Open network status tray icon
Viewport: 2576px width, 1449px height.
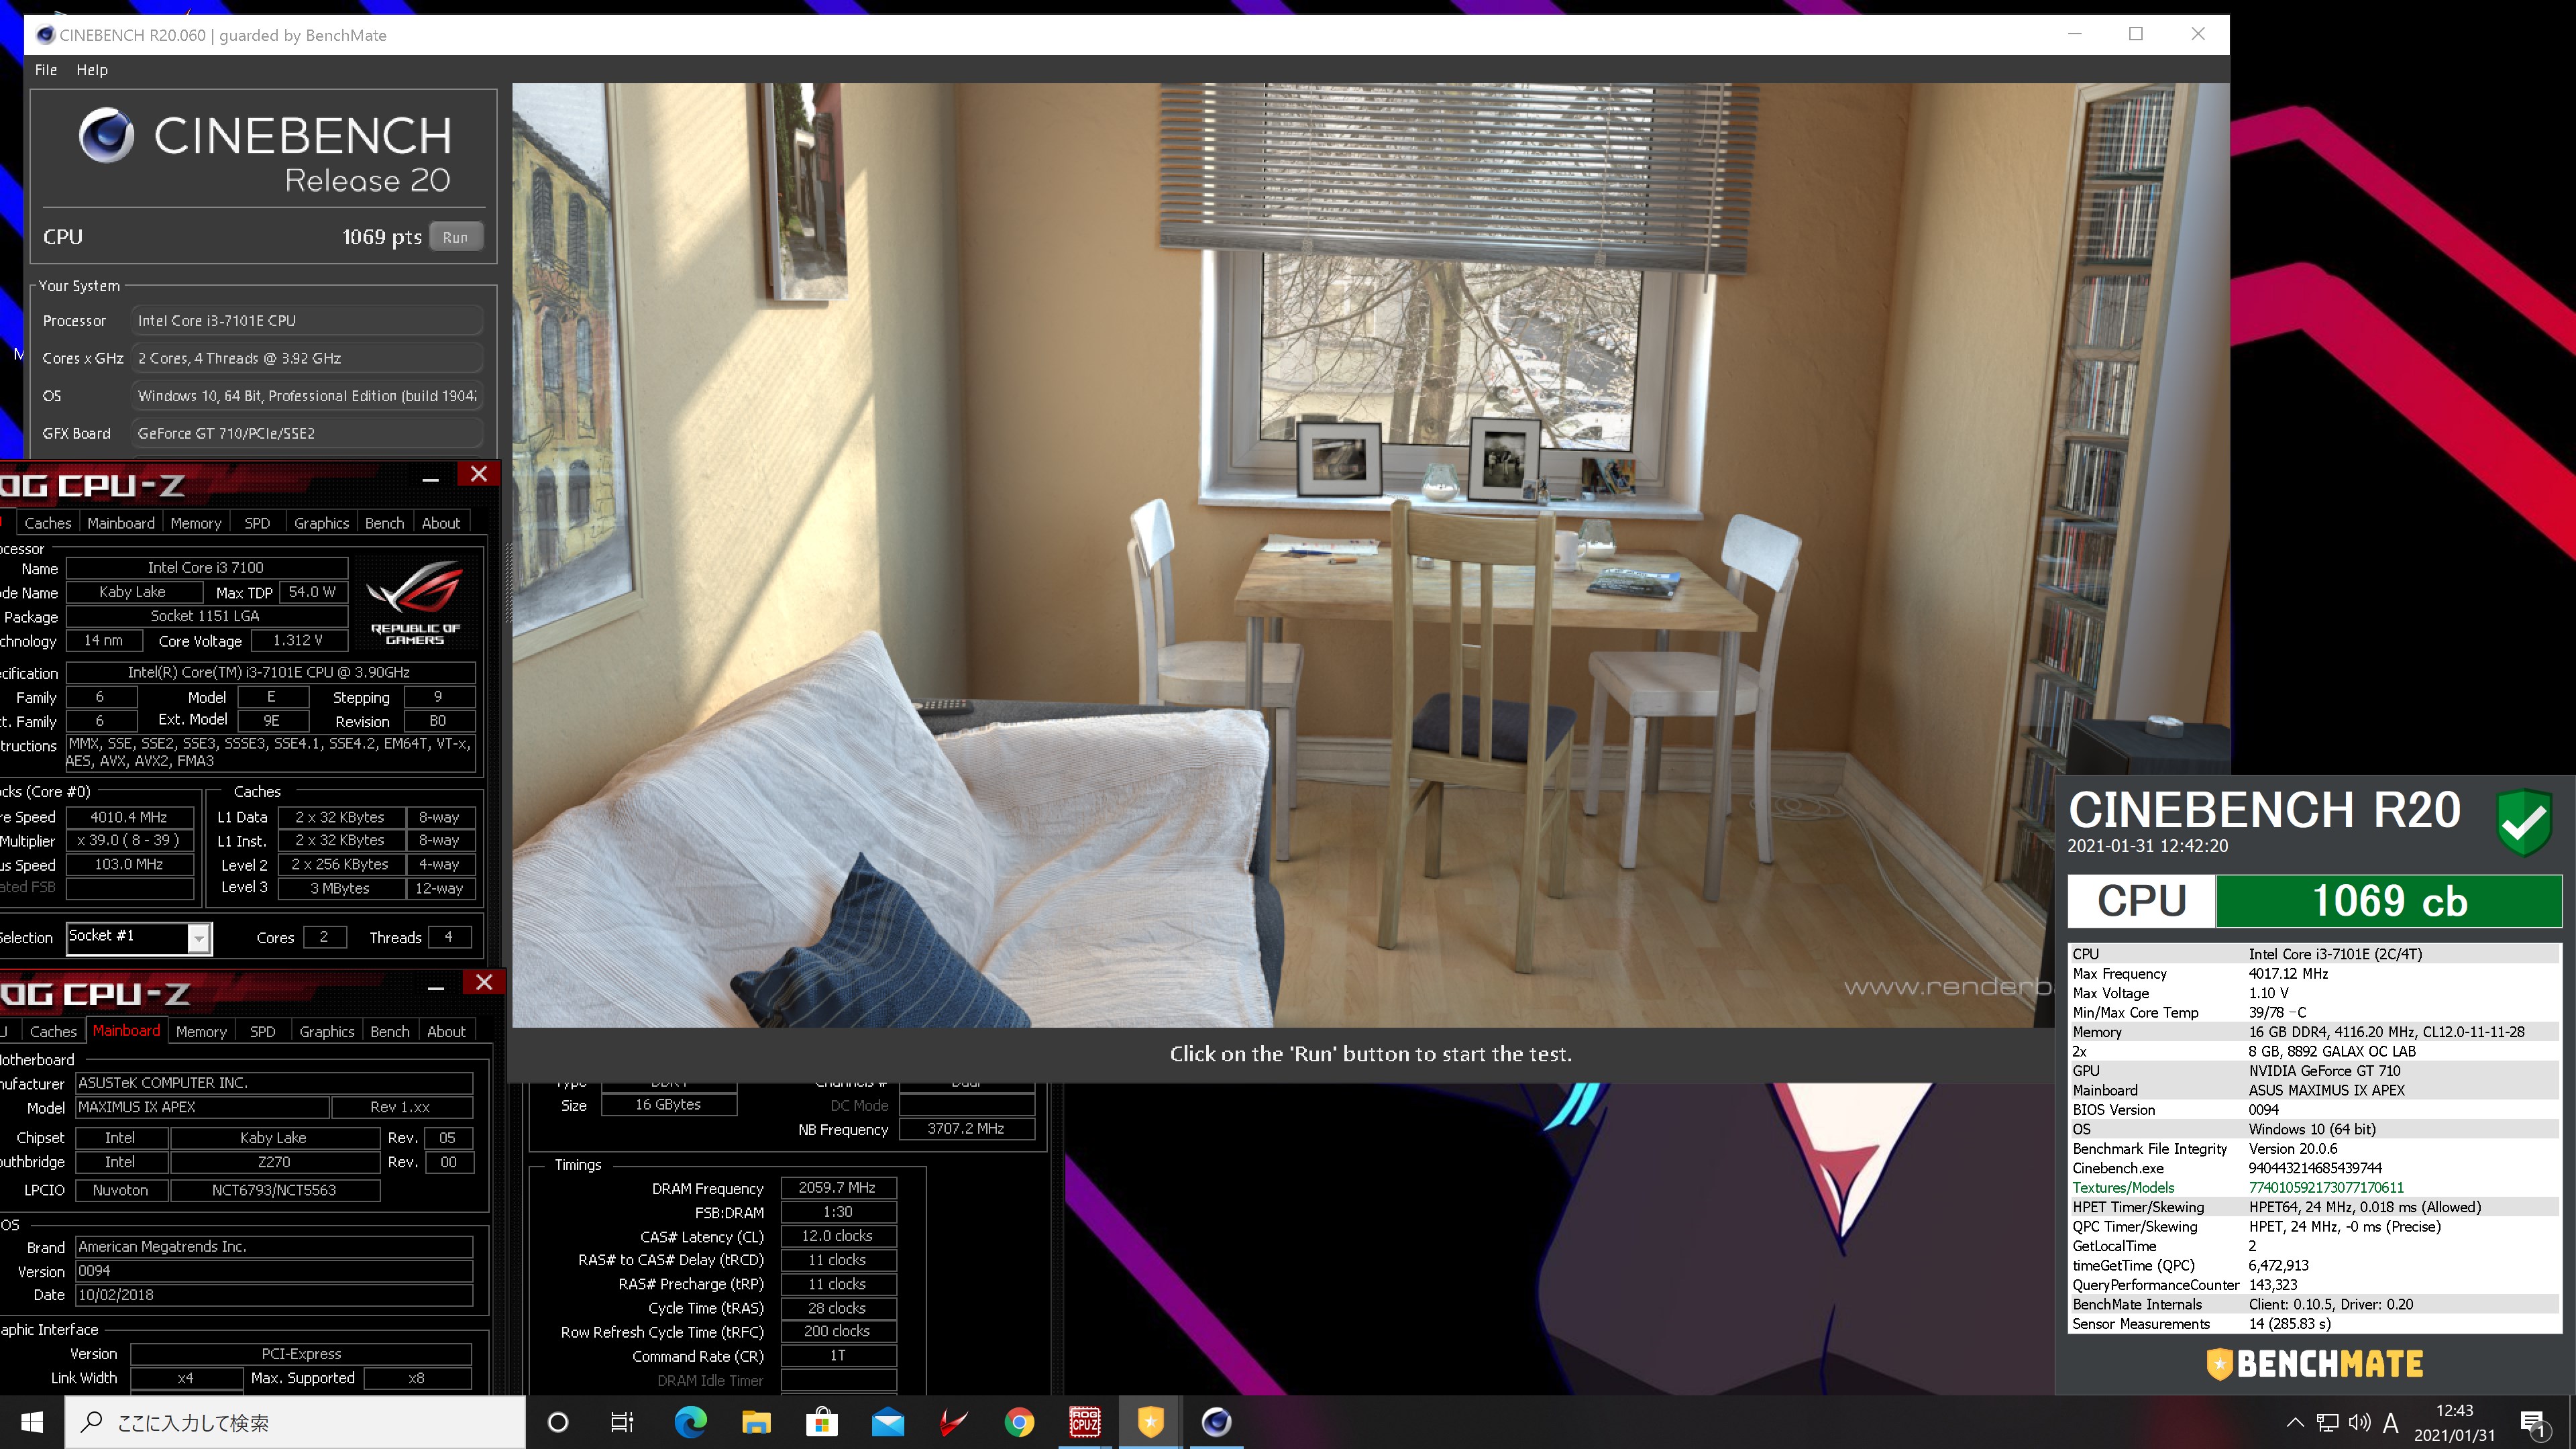2328,1422
